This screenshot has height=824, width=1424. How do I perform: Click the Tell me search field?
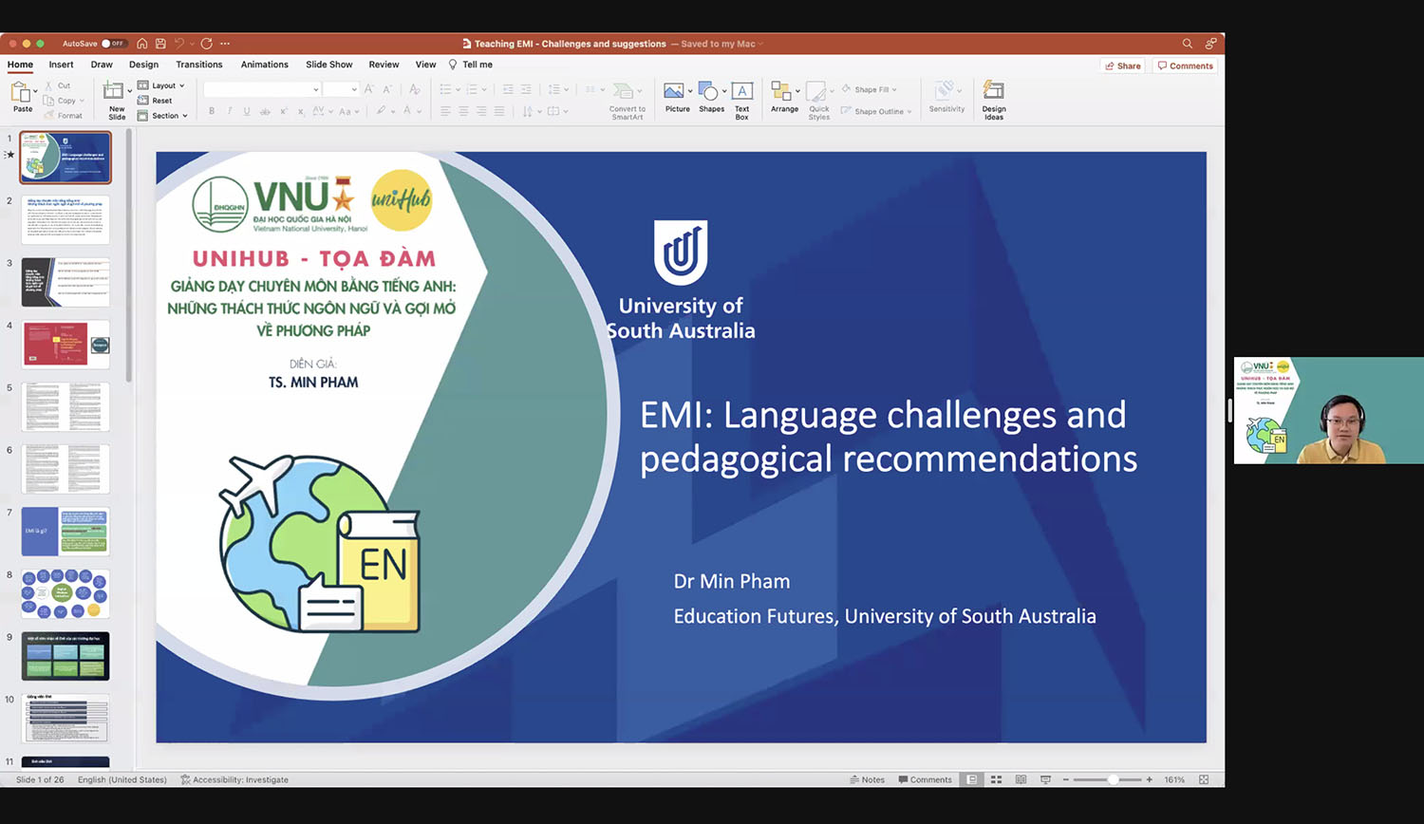[471, 65]
